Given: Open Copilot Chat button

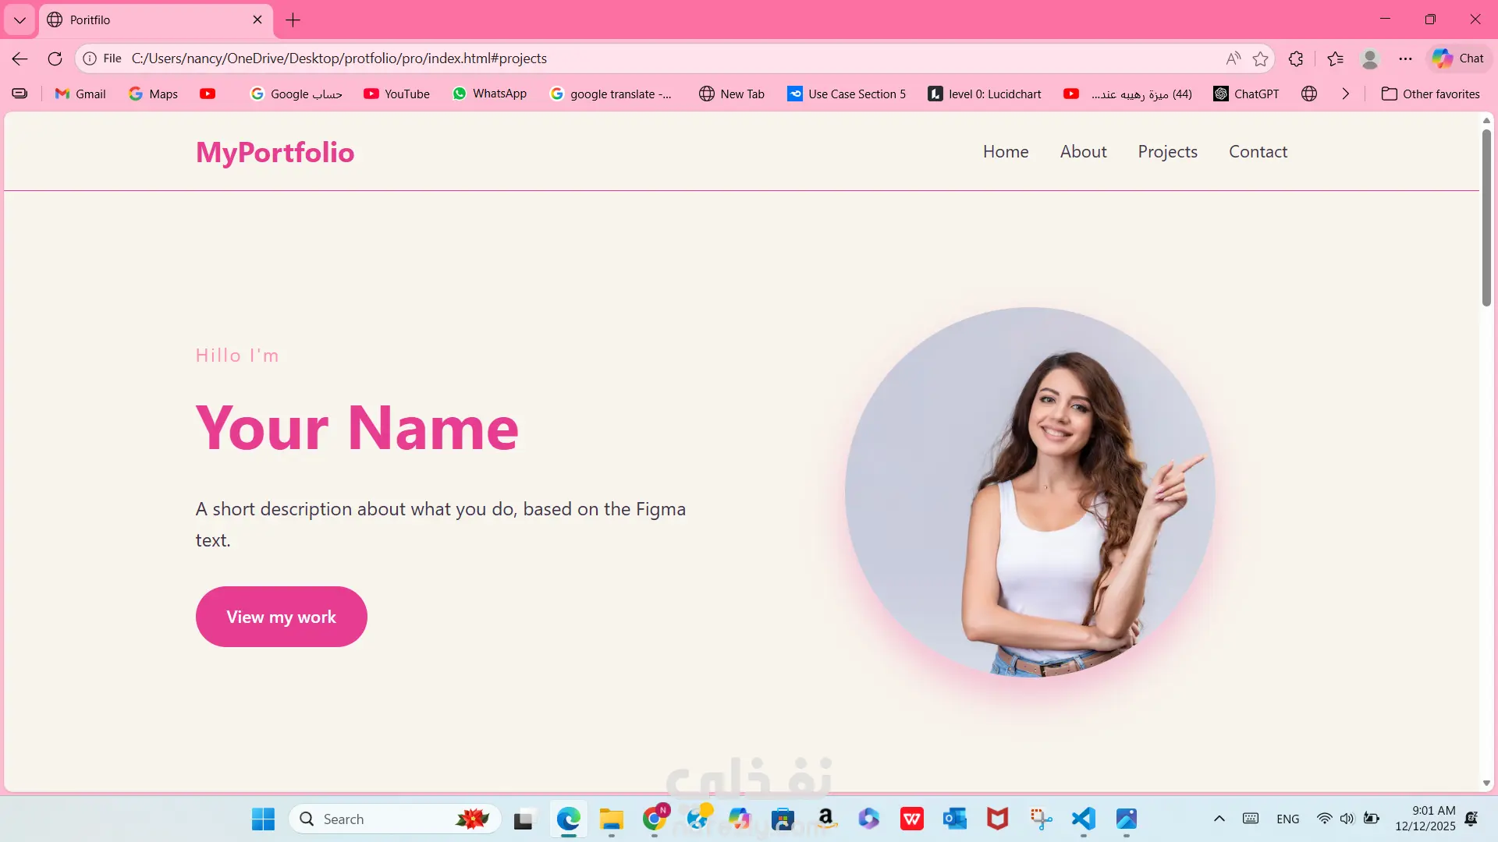Looking at the screenshot, I should pyautogui.click(x=1458, y=58).
